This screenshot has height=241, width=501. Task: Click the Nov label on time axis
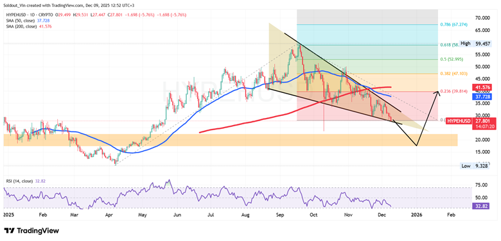(348, 215)
